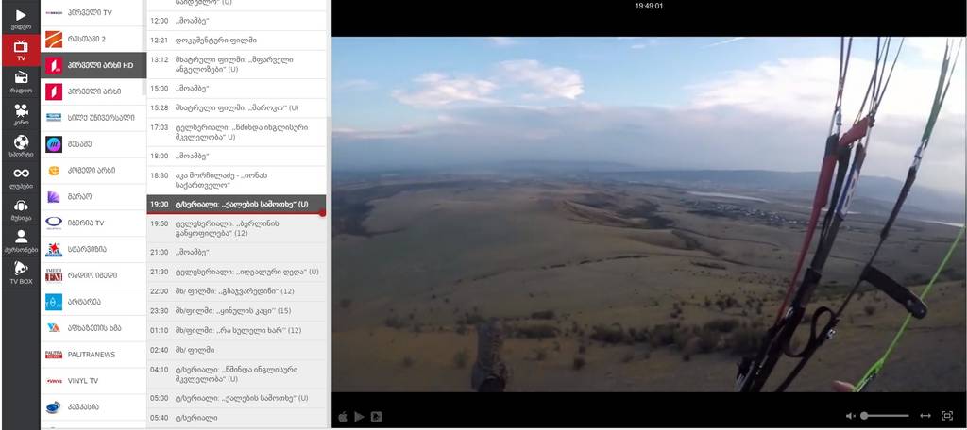Select the red-logo channel below the HD one

(x=93, y=91)
